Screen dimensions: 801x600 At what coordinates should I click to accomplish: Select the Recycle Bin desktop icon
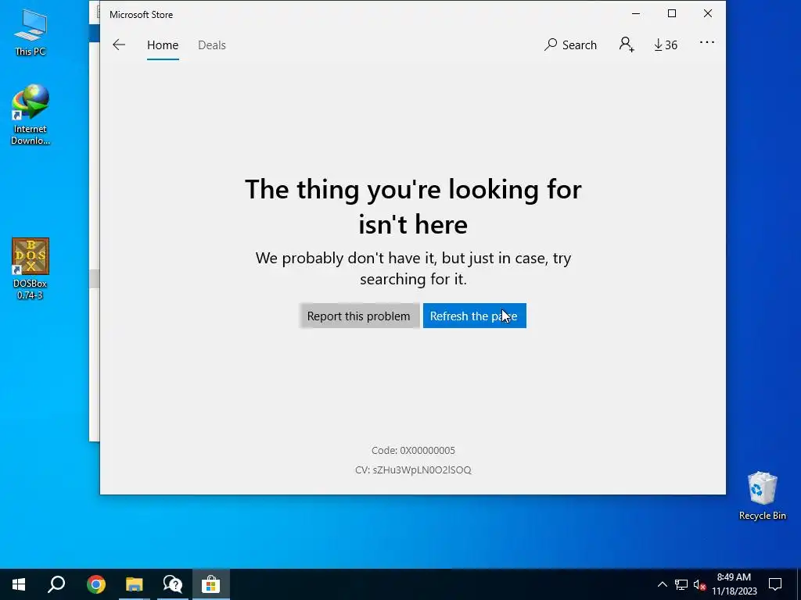pyautogui.click(x=762, y=495)
